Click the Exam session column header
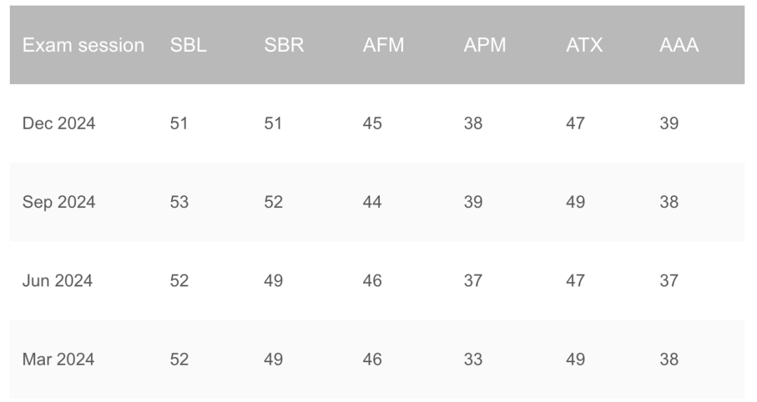757x402 pixels. click(83, 46)
